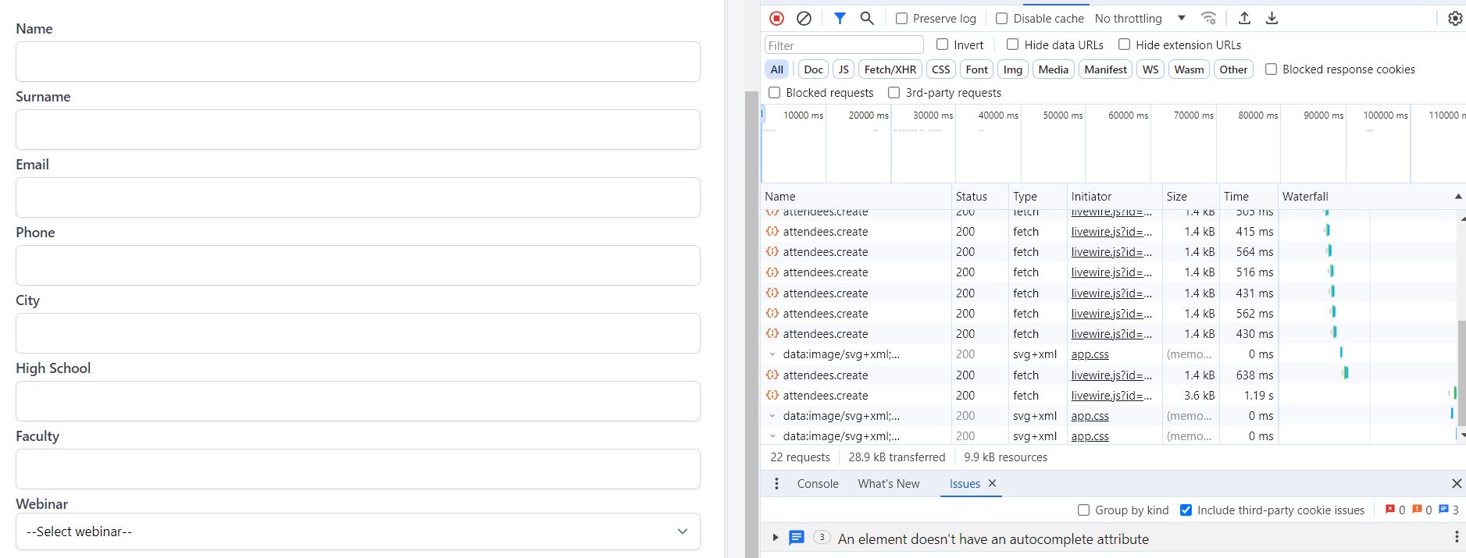Screen dimensions: 1466x558
Task: Toggle the network filter funnel icon
Action: tap(840, 18)
